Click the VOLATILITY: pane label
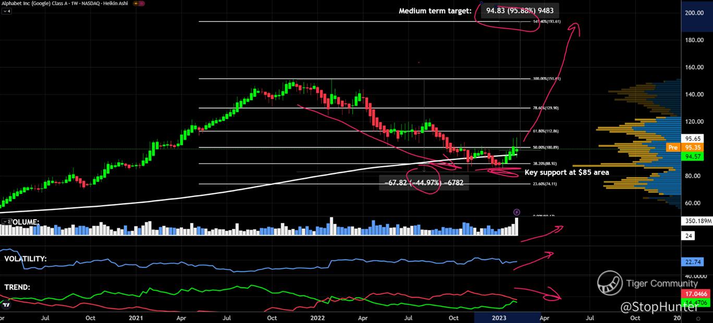This screenshot has width=713, height=323. (x=26, y=258)
